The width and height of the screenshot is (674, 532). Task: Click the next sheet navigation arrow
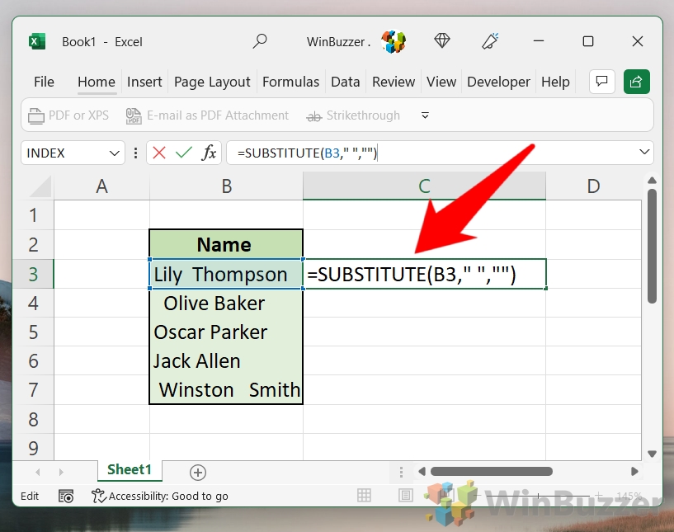click(x=61, y=472)
